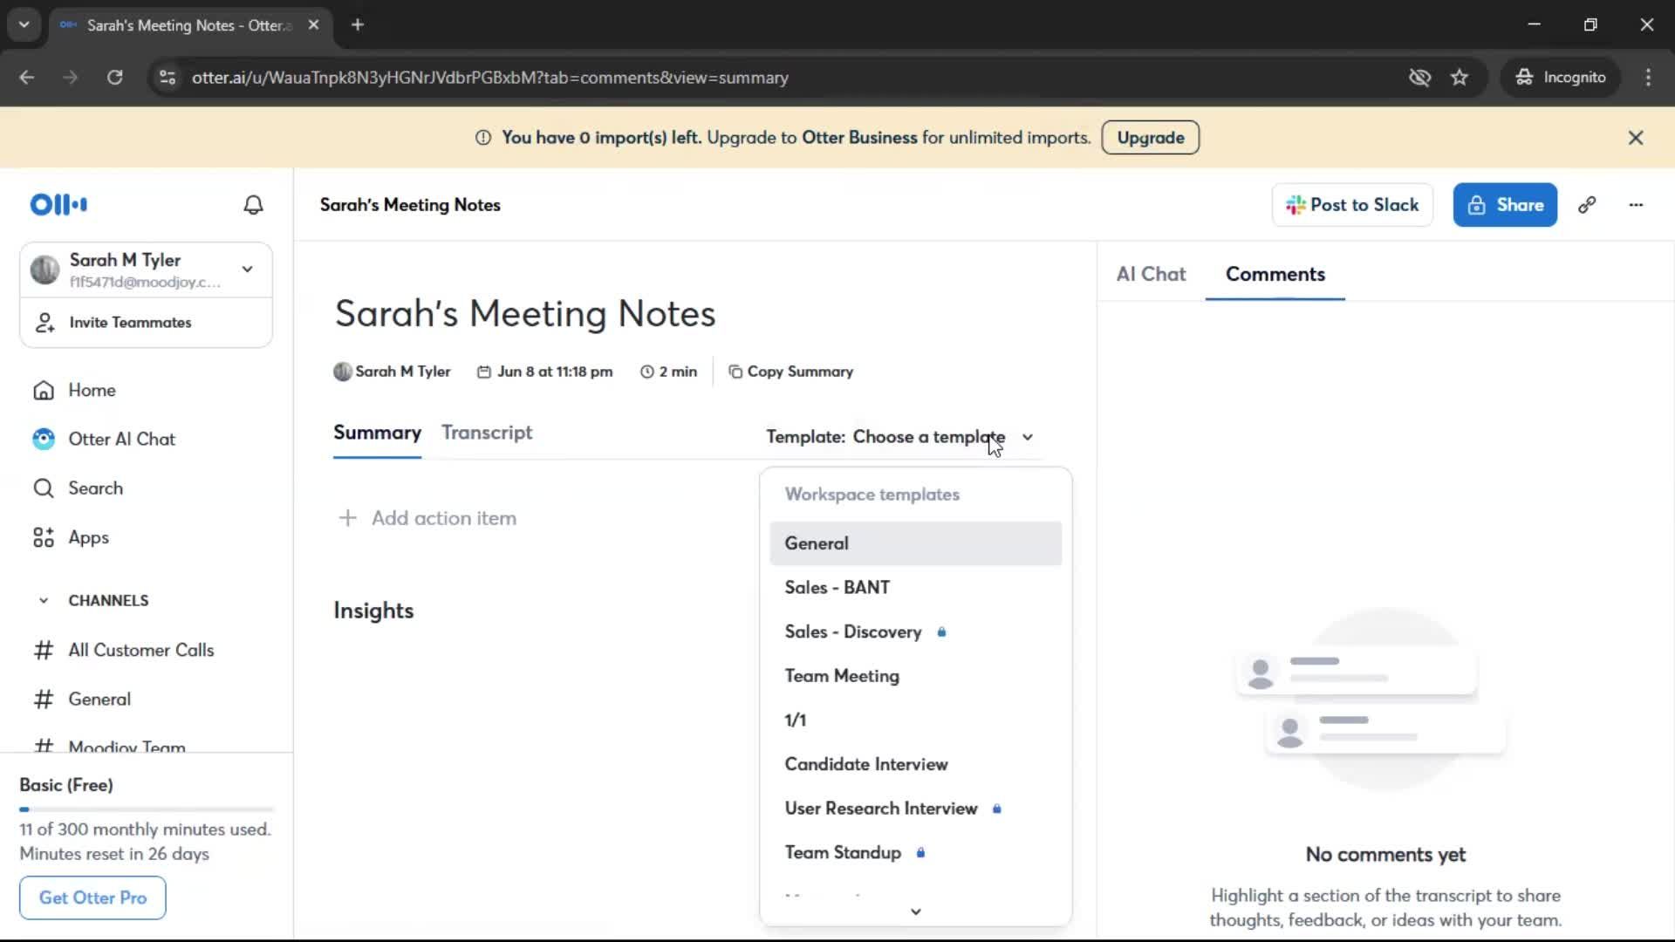
Task: Open the more options ellipsis menu
Action: point(1636,205)
